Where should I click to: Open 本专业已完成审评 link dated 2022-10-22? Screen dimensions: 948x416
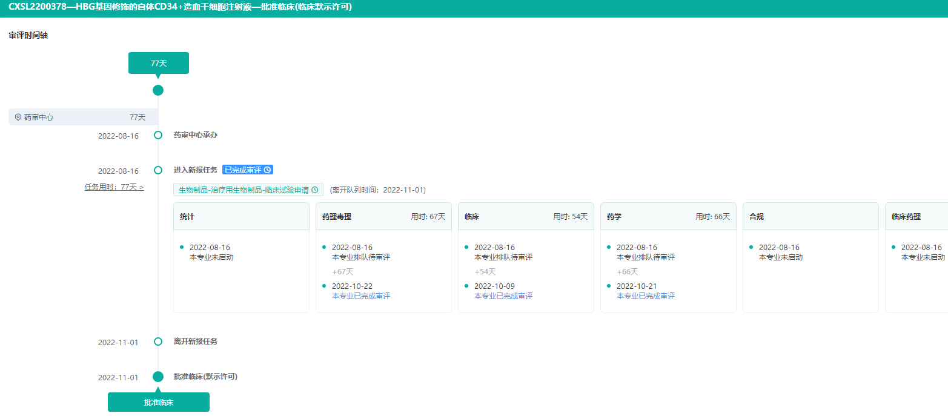coord(361,296)
